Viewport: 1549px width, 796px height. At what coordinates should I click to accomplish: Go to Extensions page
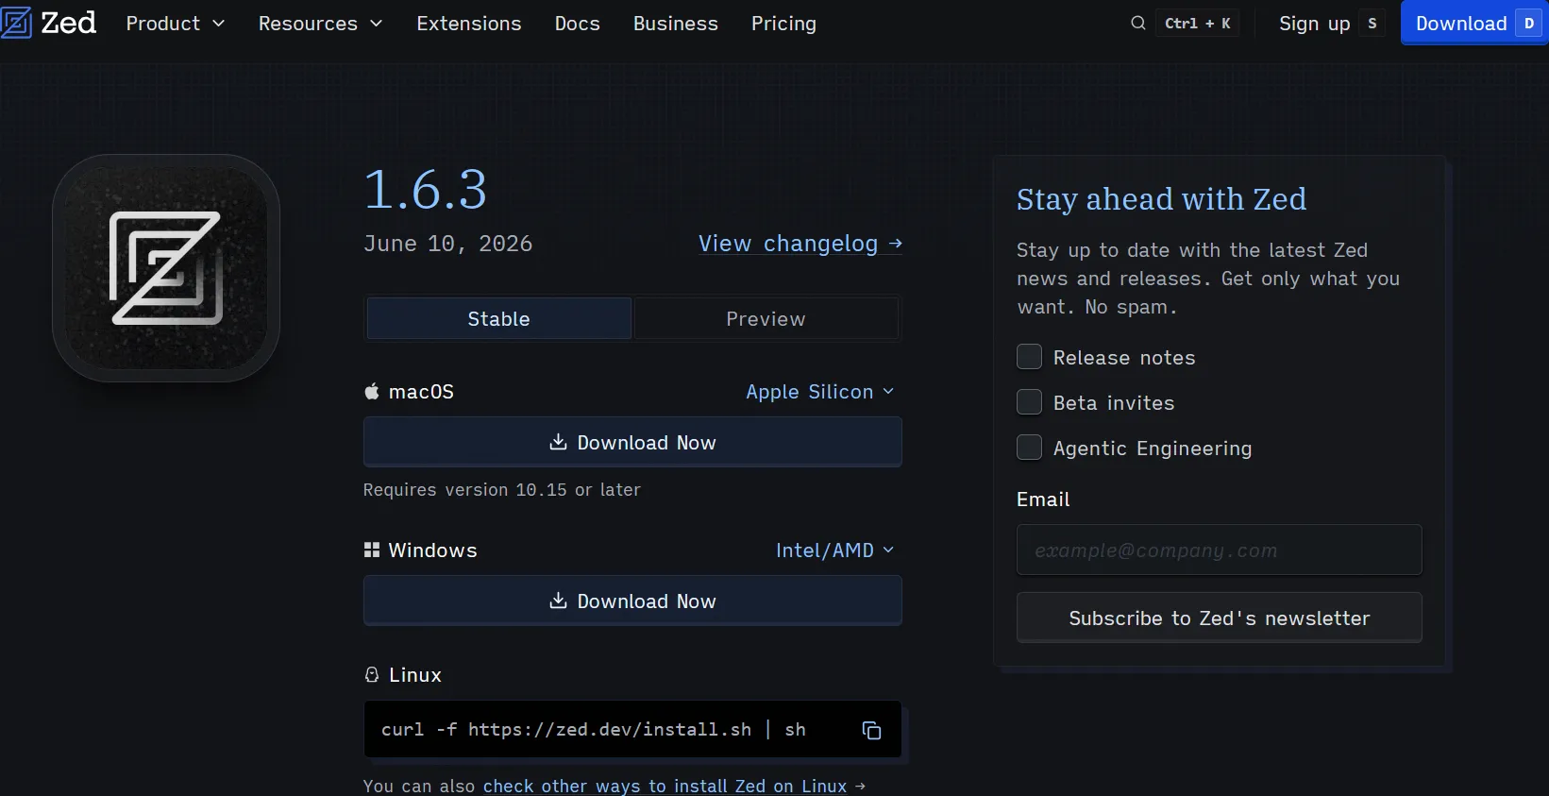coord(469,24)
